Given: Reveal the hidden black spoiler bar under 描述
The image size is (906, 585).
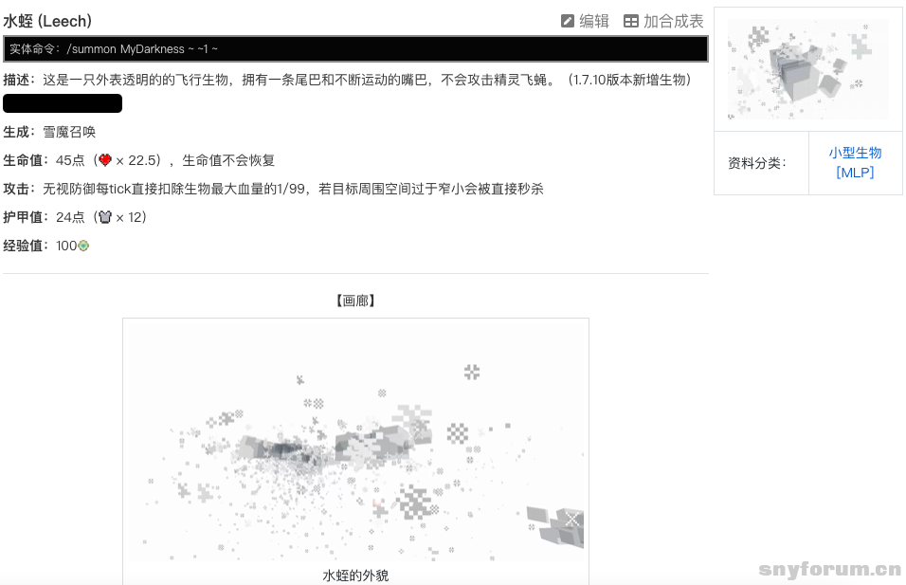Looking at the screenshot, I should tap(62, 102).
